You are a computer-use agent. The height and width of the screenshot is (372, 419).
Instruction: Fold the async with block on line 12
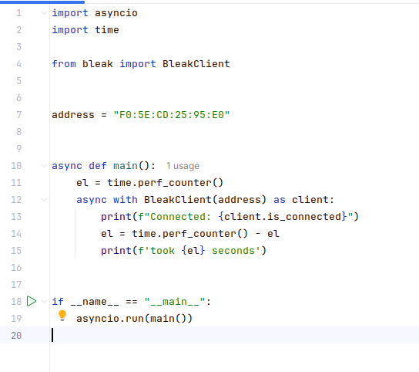[45, 200]
